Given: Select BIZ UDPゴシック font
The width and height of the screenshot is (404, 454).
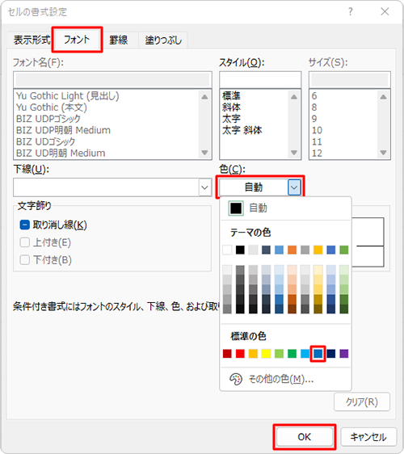Looking at the screenshot, I should pos(48,119).
